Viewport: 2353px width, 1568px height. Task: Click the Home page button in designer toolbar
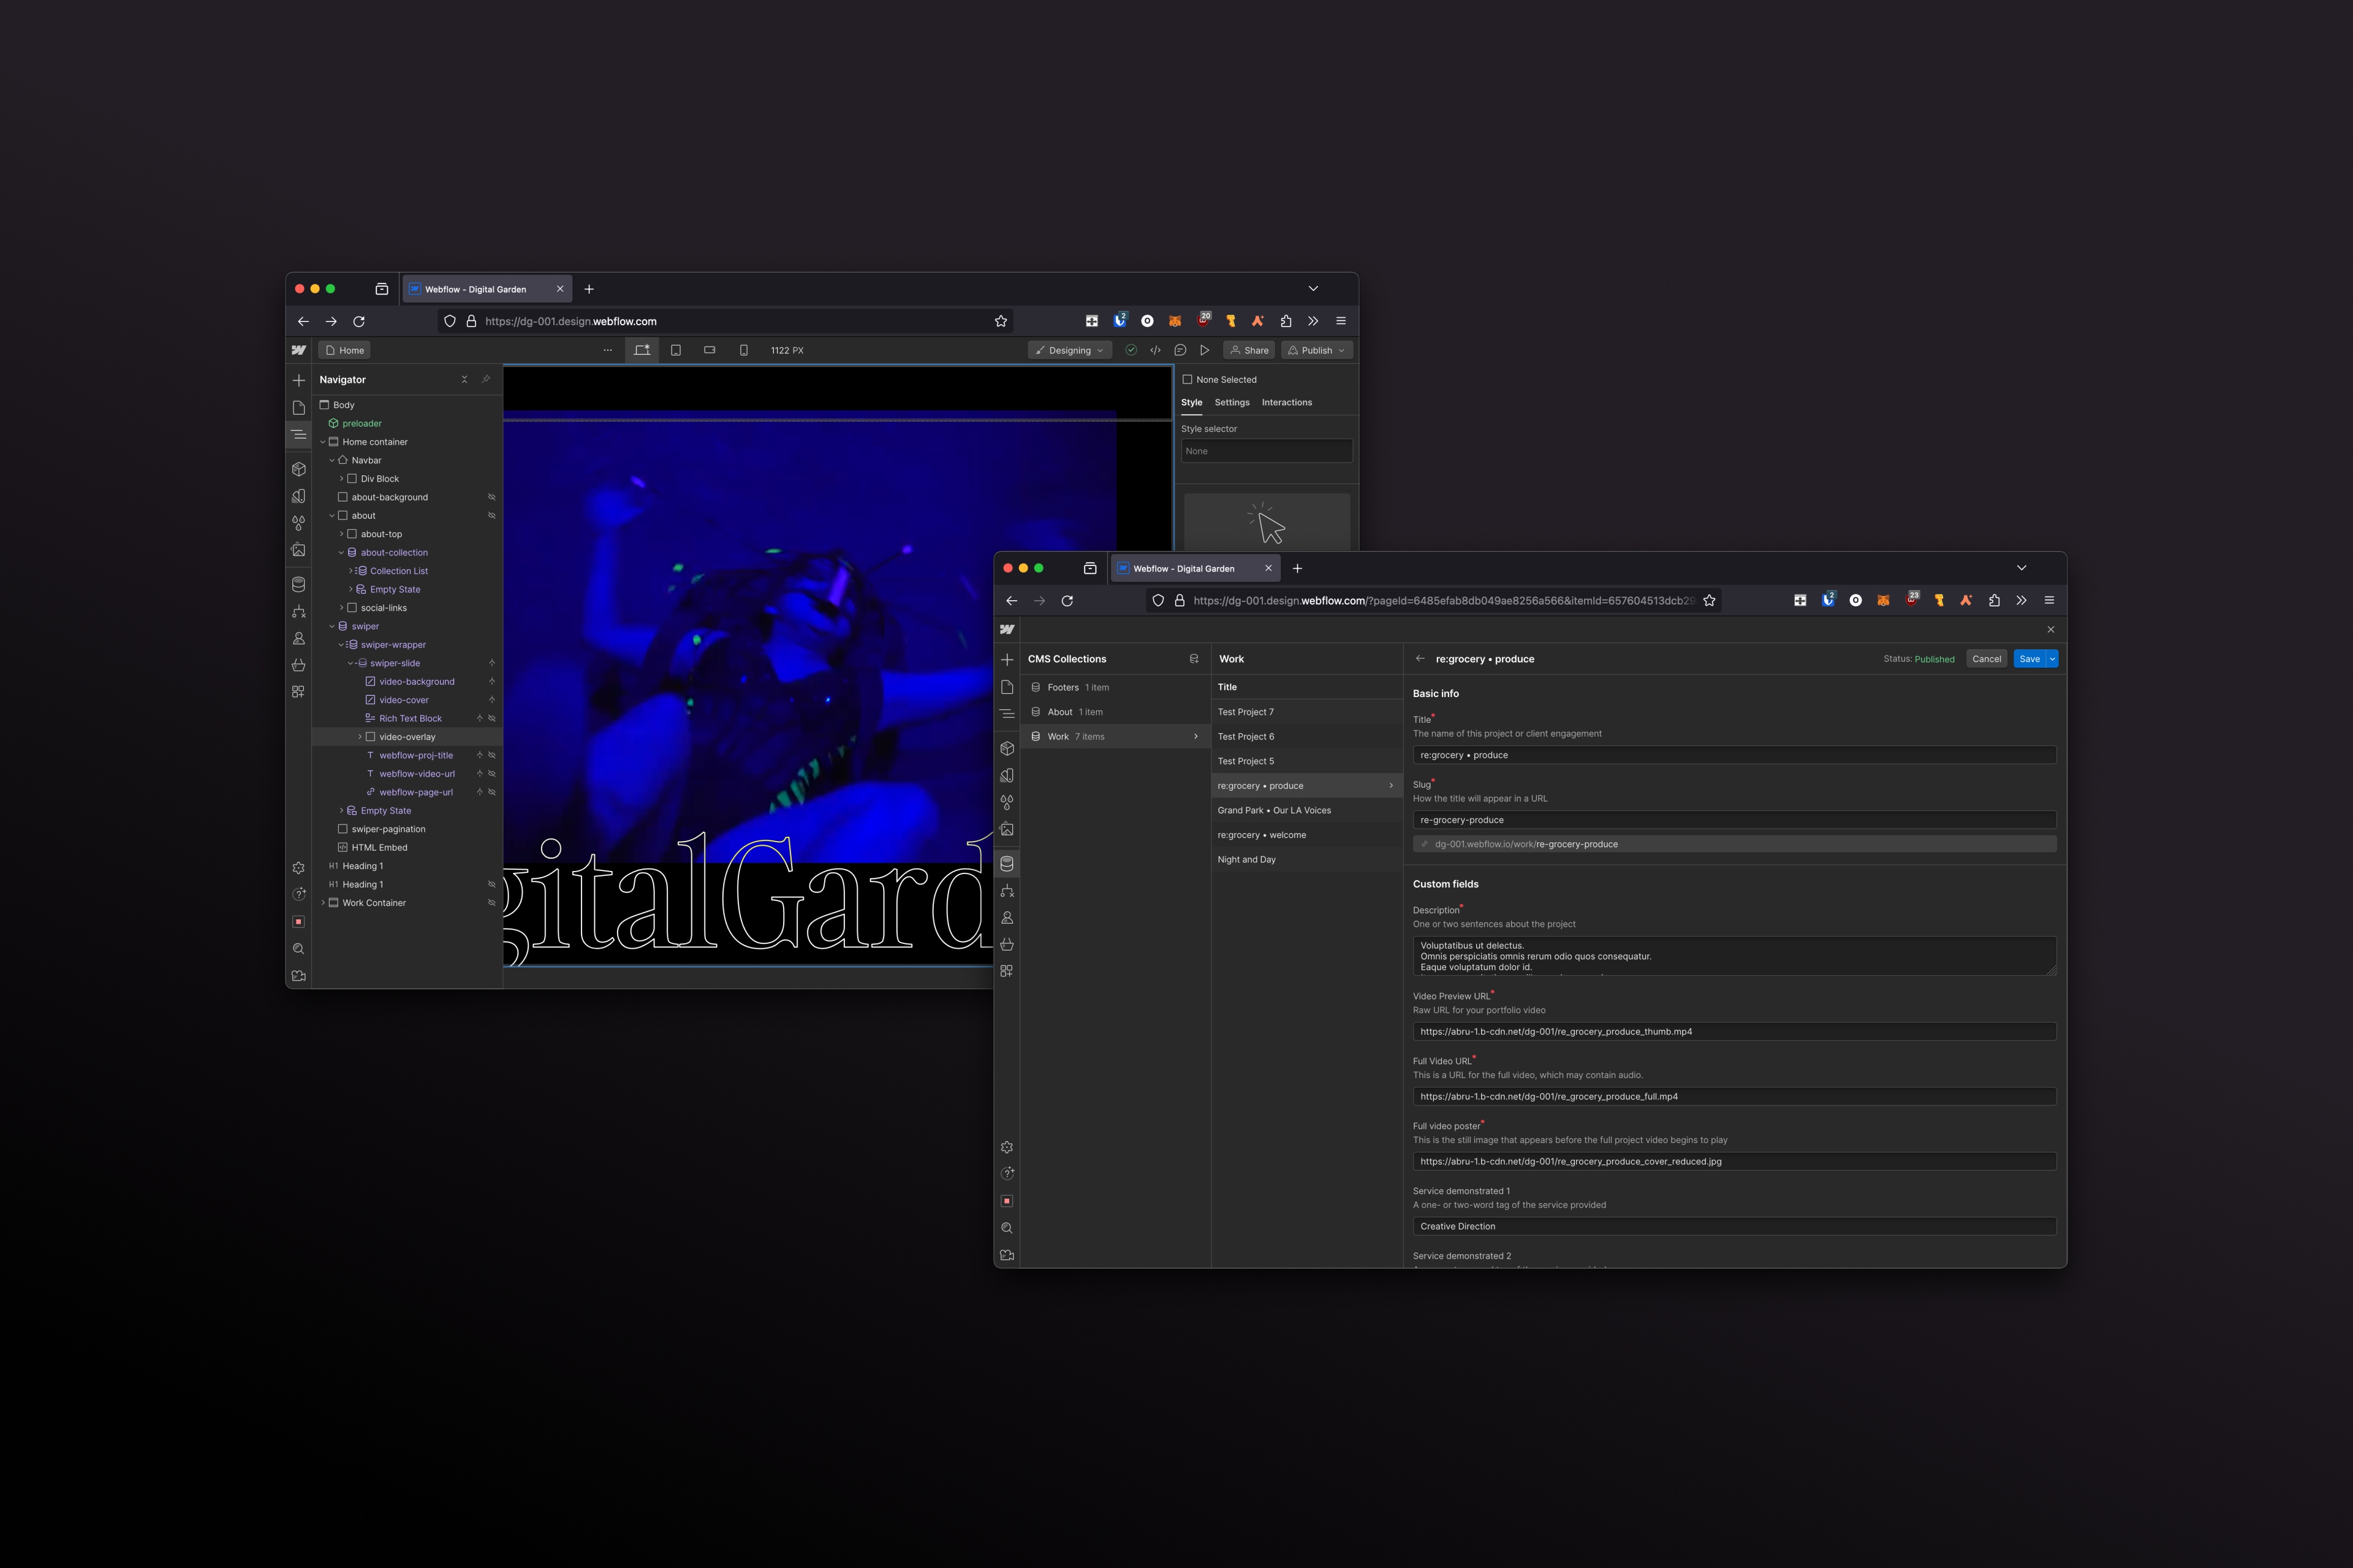click(x=344, y=350)
